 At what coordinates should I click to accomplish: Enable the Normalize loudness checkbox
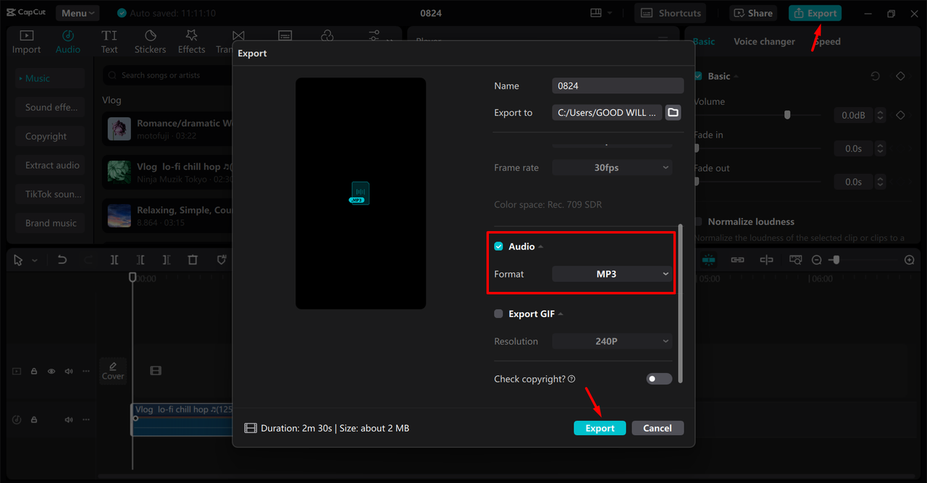(698, 222)
